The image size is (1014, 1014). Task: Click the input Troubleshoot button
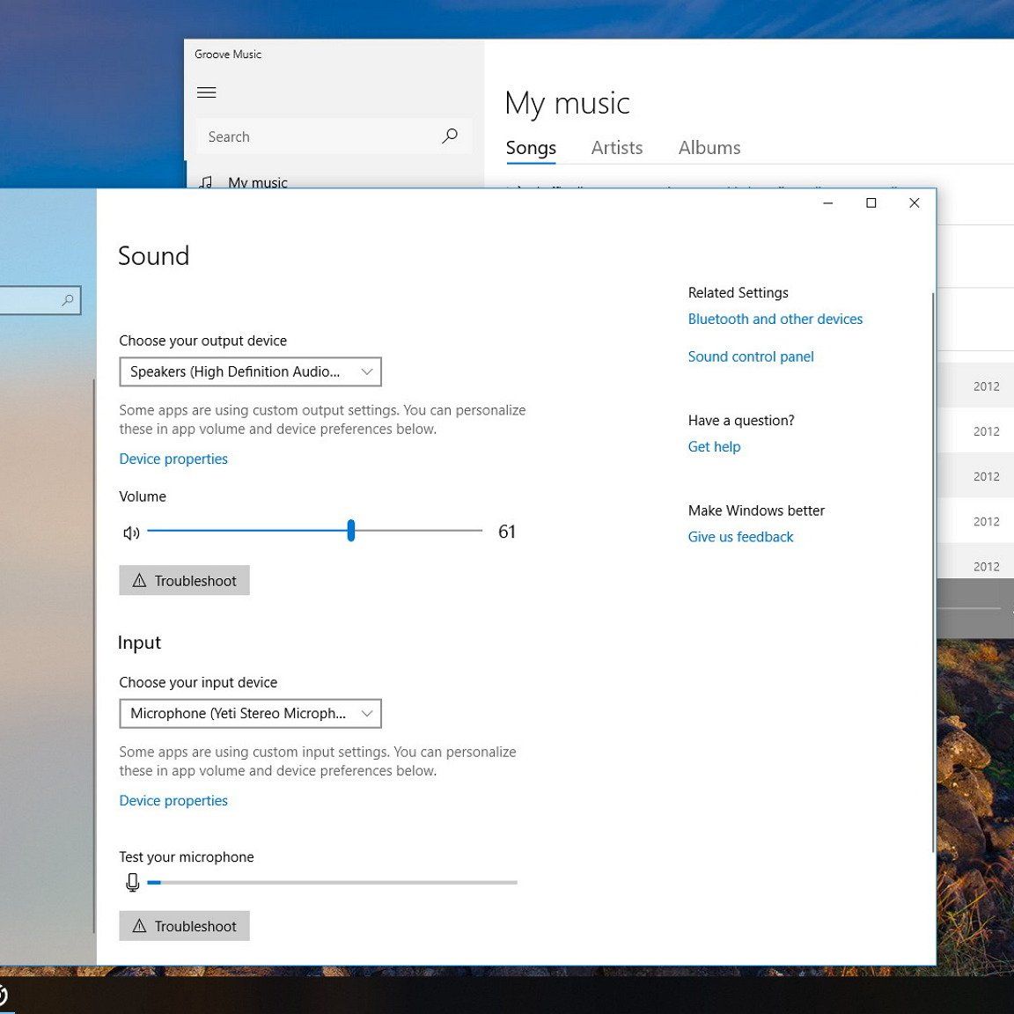point(185,926)
